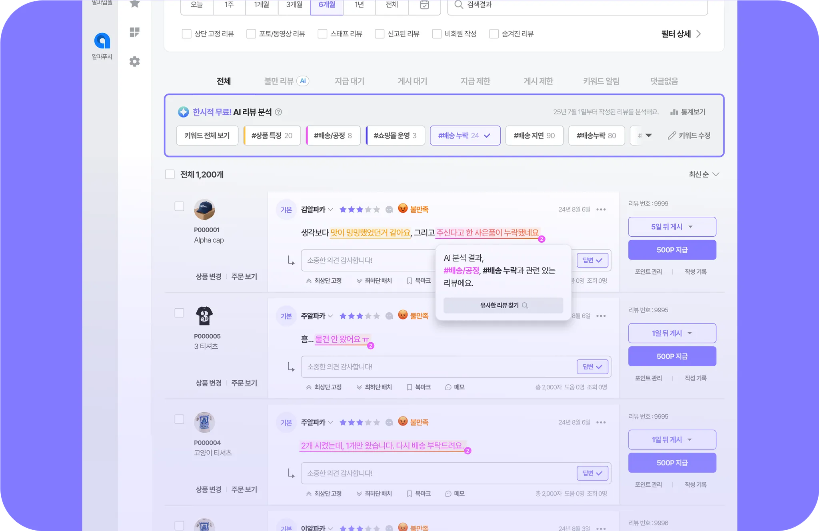Tick the 전체 1,200개 select-all checkbox
819x531 pixels.
click(x=170, y=174)
